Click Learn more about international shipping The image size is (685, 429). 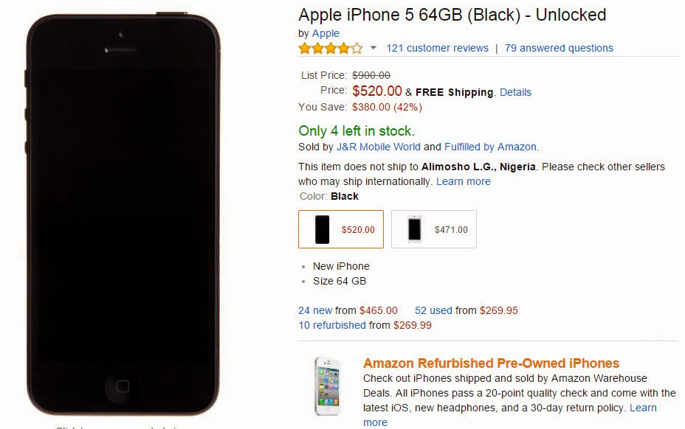tap(463, 181)
